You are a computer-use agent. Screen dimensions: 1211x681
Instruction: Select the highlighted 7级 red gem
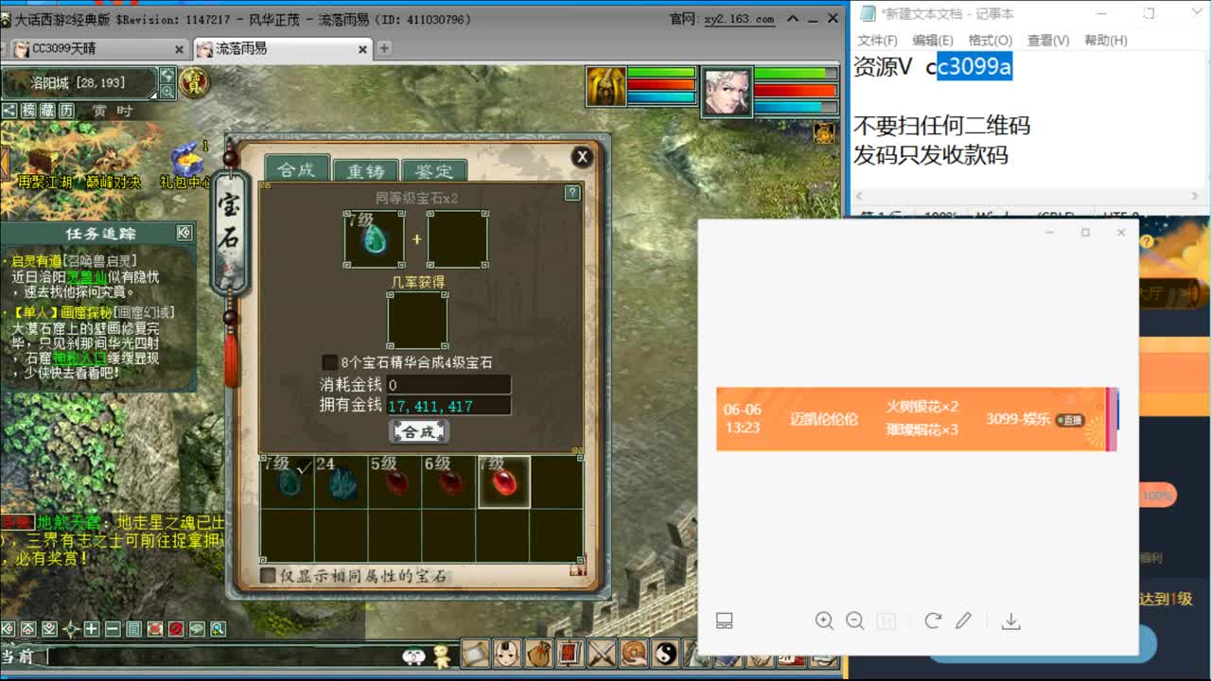pos(503,481)
